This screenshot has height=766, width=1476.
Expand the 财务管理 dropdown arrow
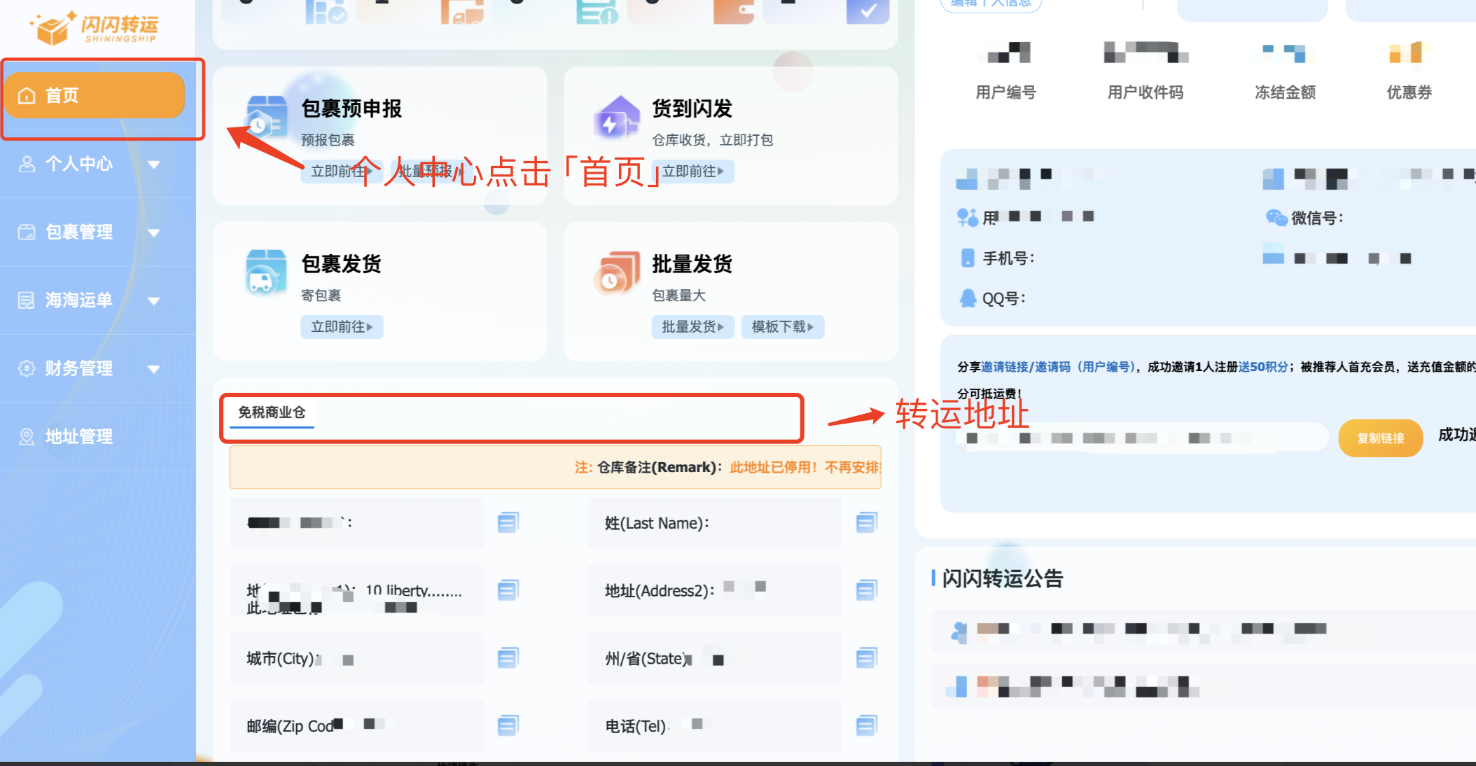pyautogui.click(x=154, y=369)
